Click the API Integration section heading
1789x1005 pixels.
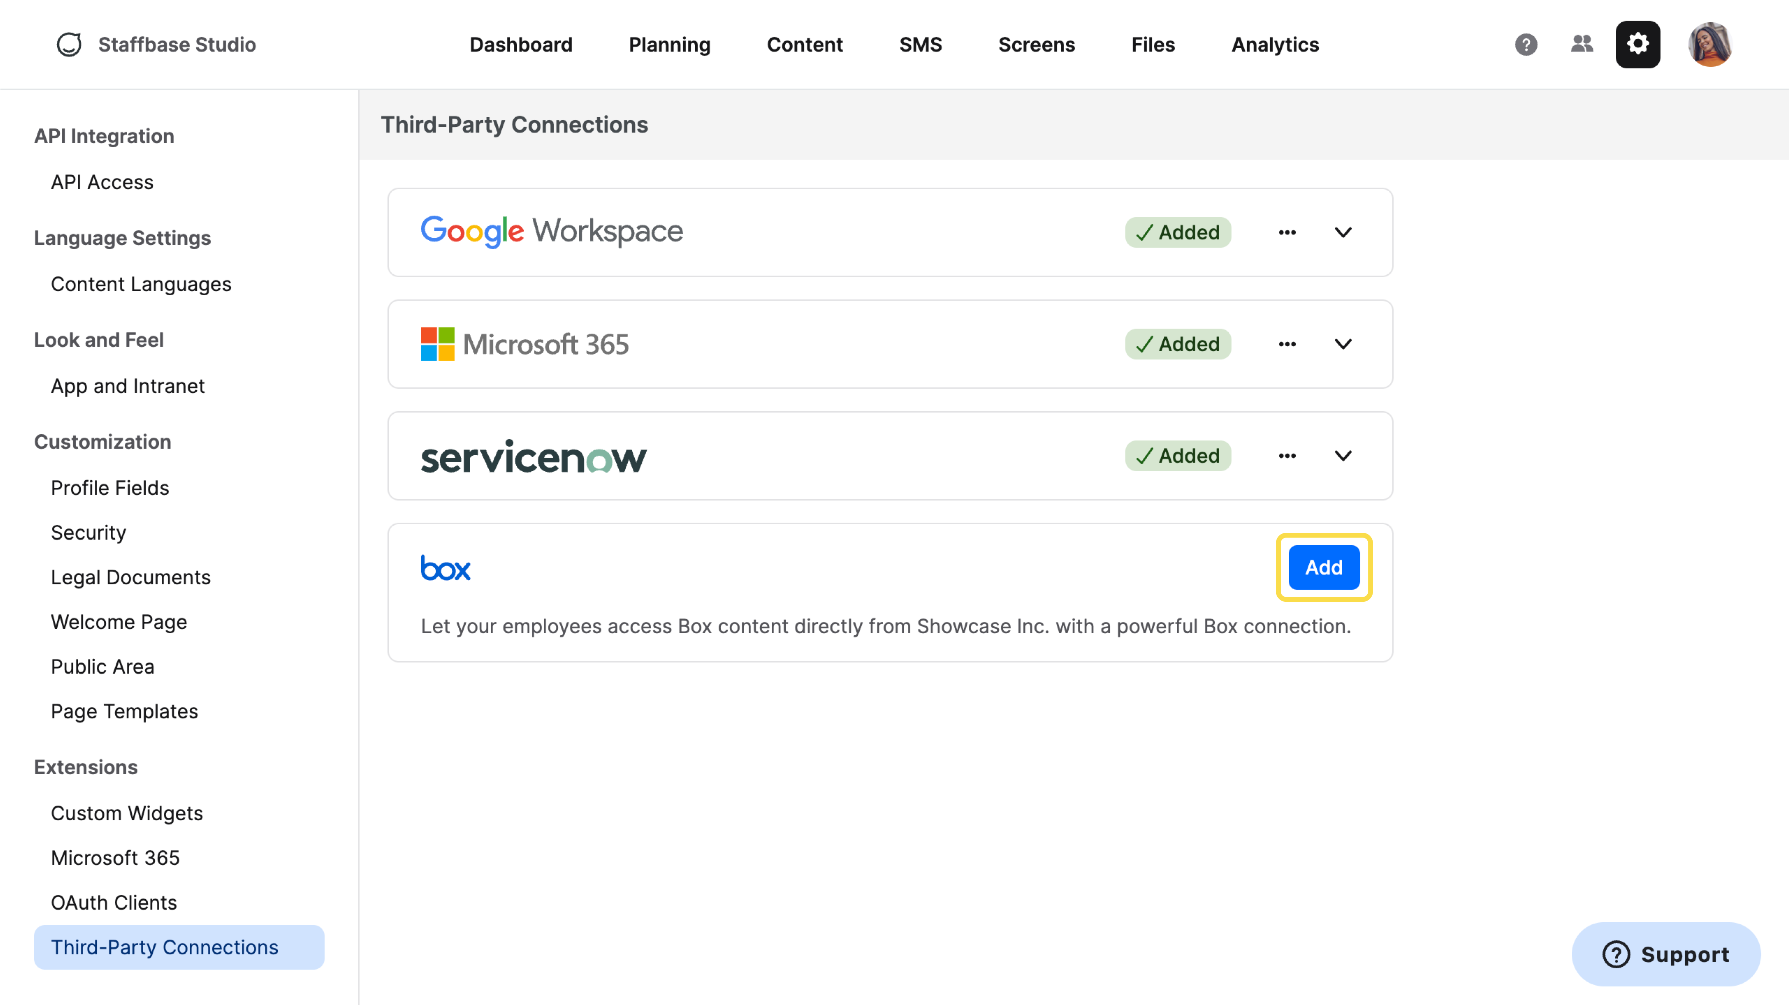click(x=104, y=136)
